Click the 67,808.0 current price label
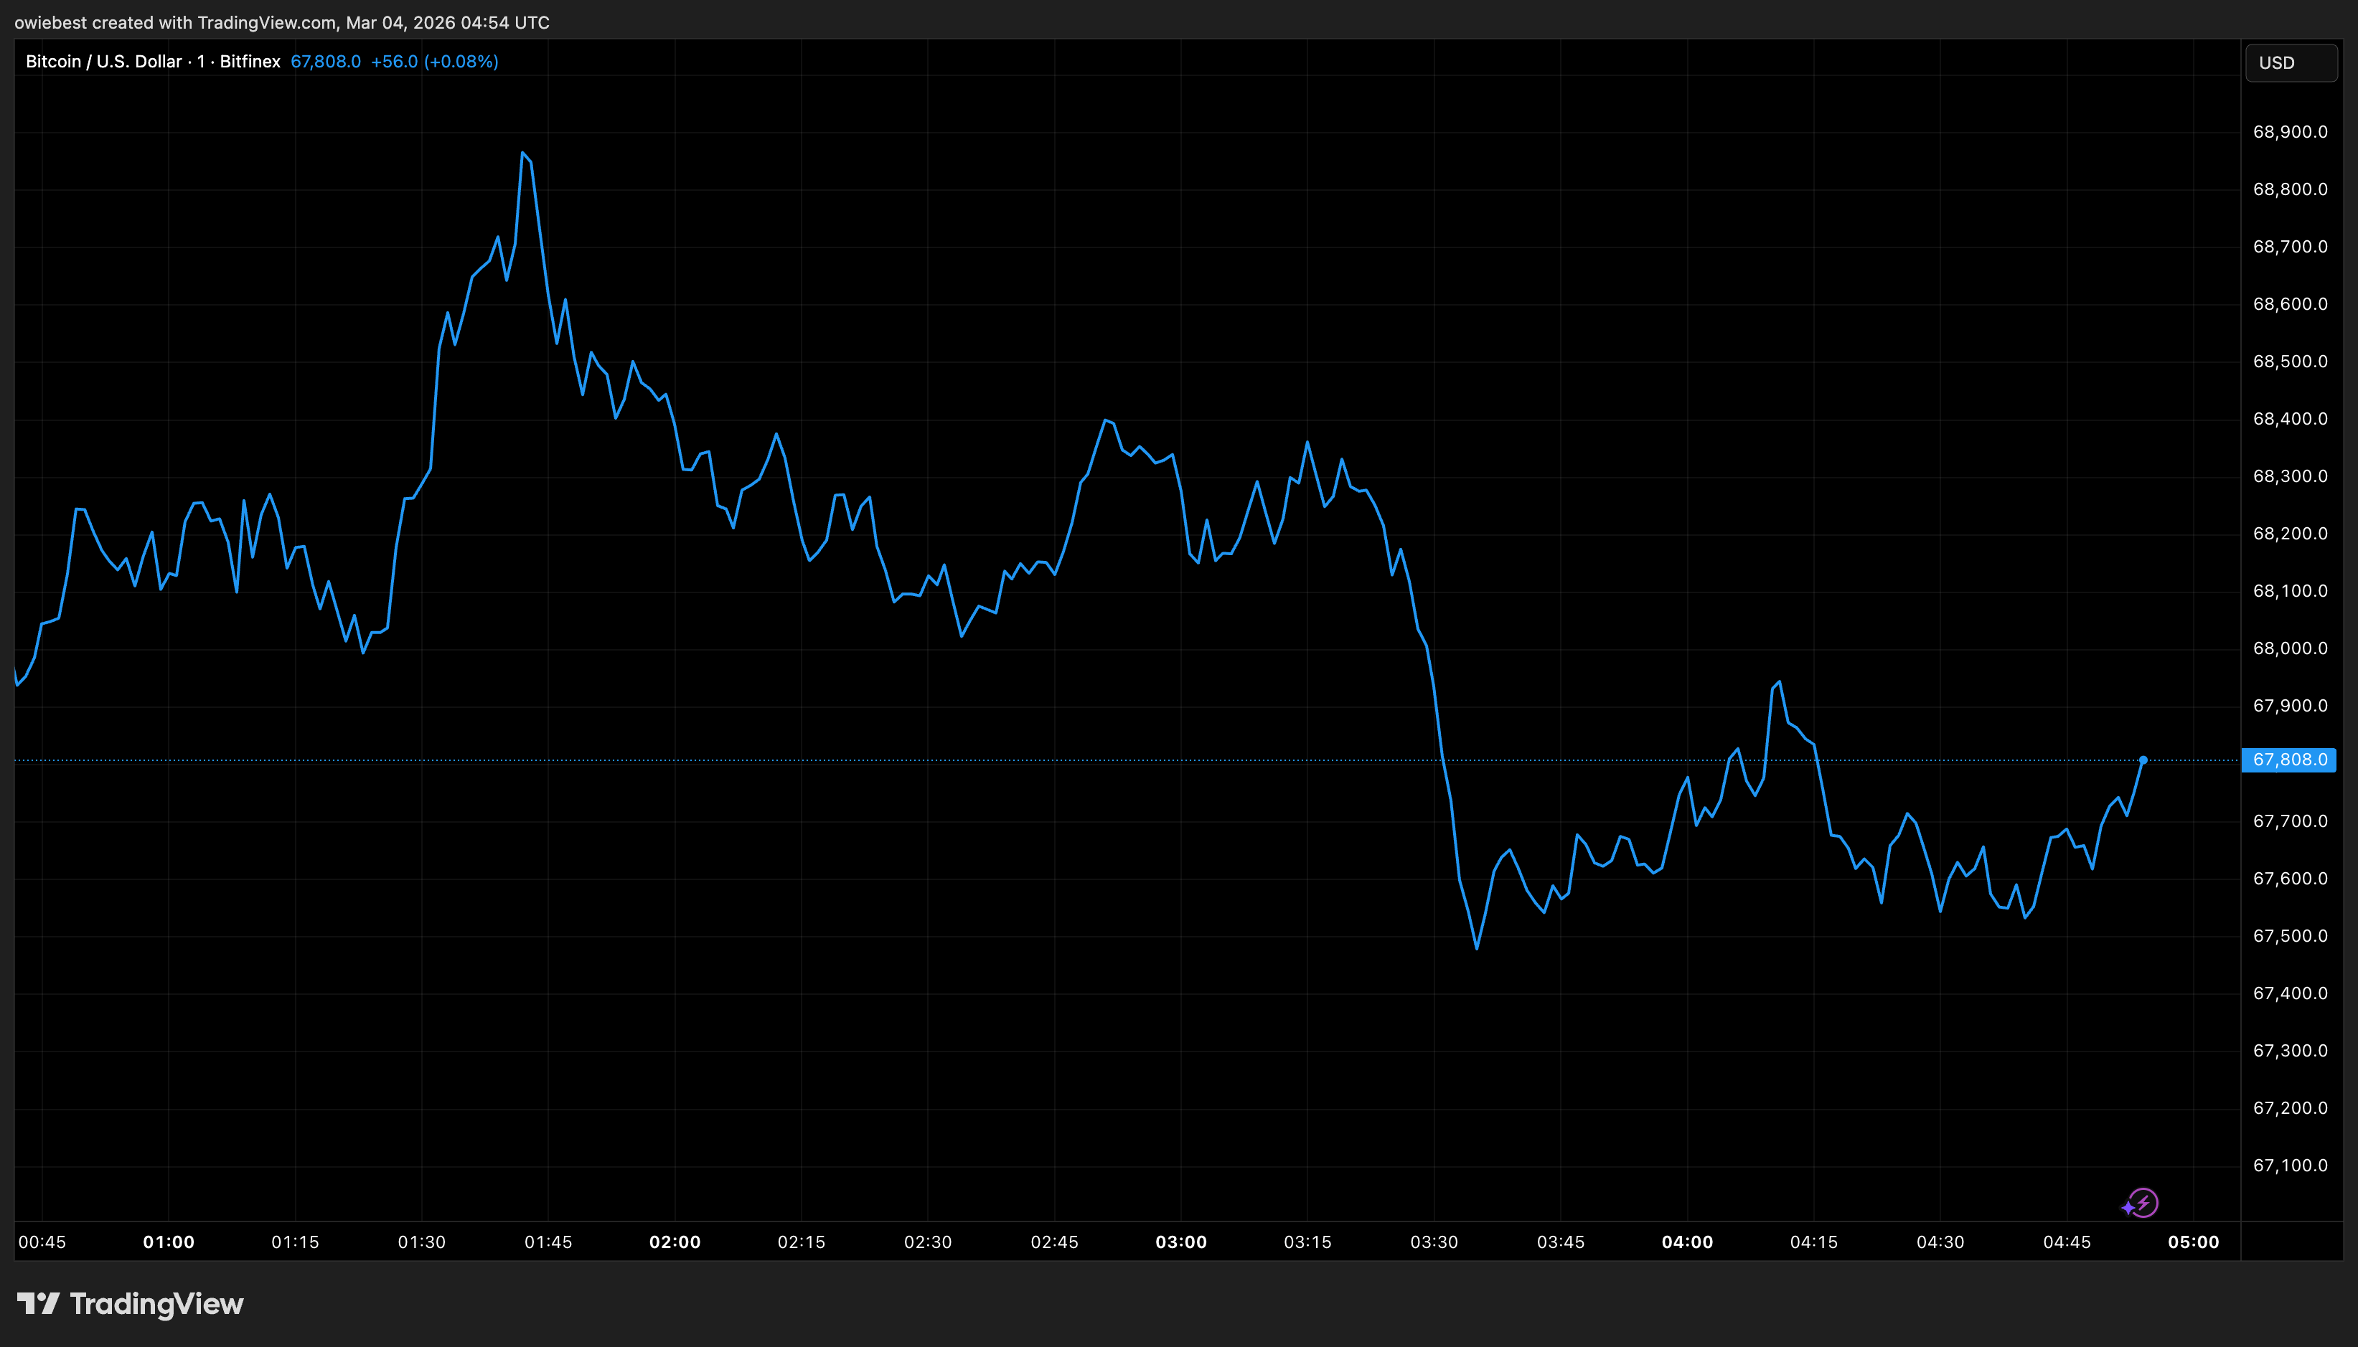Viewport: 2358px width, 1347px height. [2288, 760]
